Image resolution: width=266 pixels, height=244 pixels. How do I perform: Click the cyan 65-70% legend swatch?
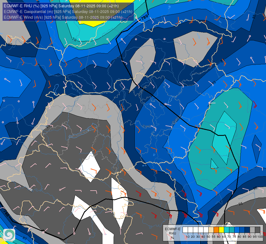(227, 230)
